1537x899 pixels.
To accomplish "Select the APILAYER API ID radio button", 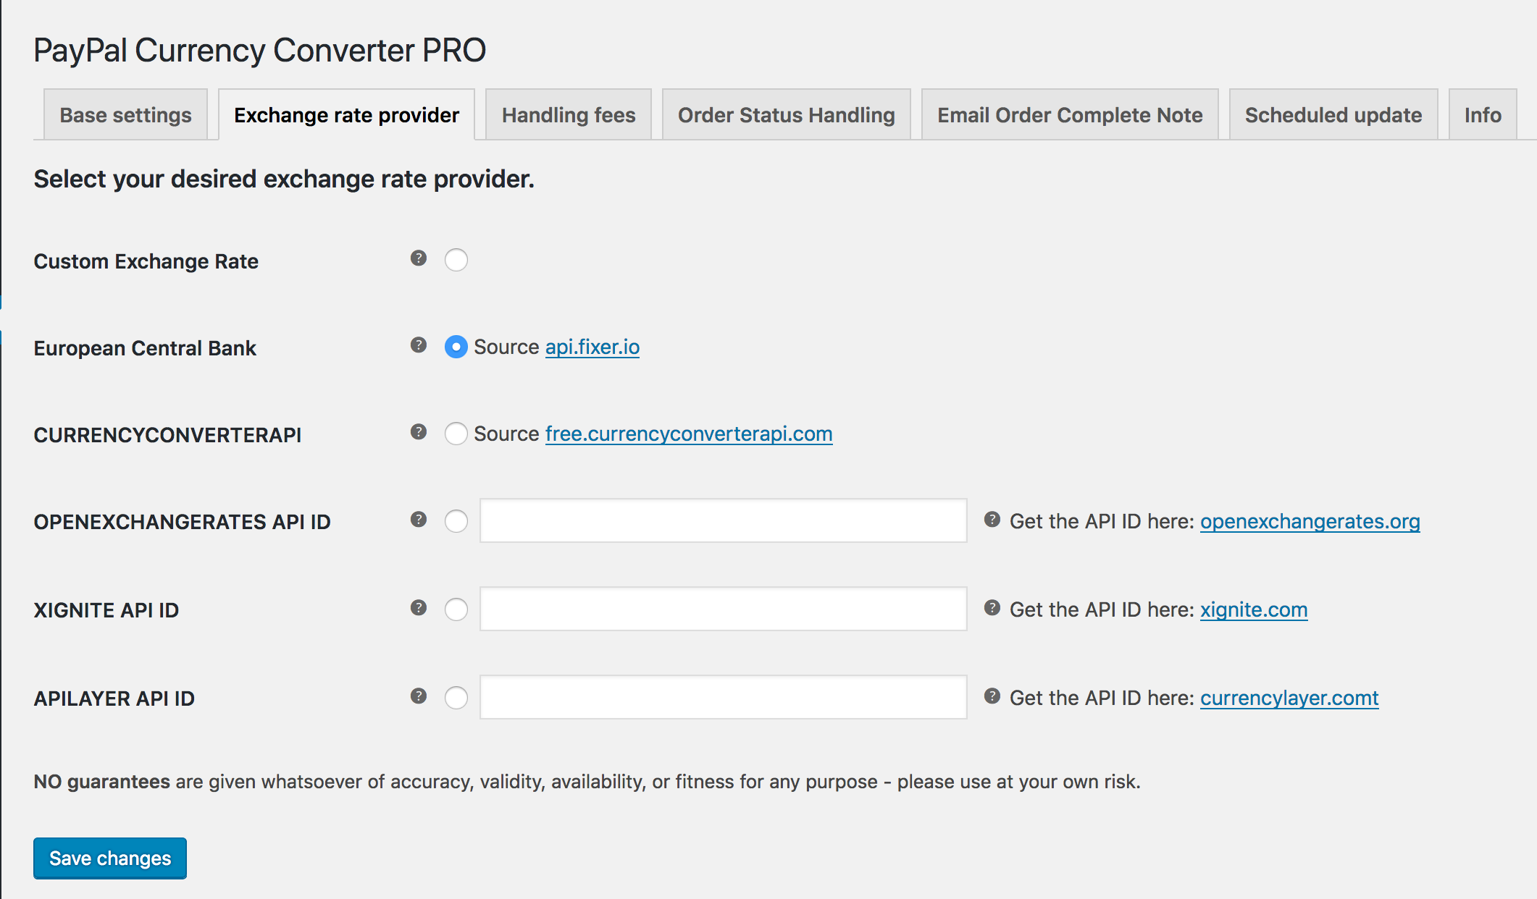I will click(456, 698).
